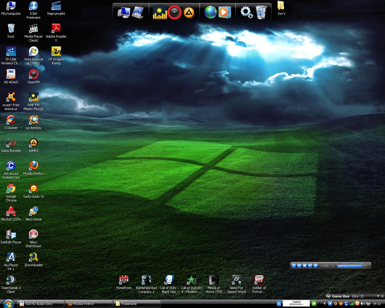385x308 pixels.
Task: Click the computer monitor icon in top dock
Action: 124,13
